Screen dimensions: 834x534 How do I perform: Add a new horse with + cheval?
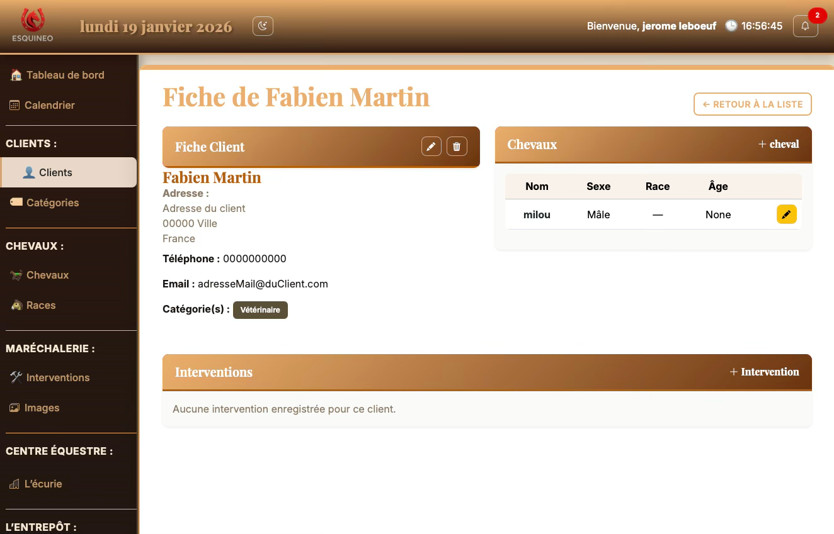(779, 144)
